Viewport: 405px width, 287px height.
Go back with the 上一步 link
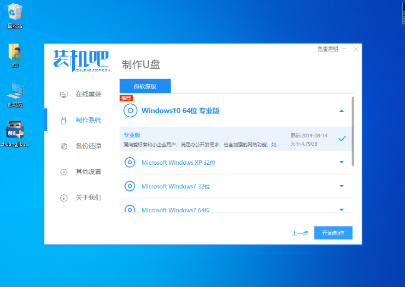300,233
